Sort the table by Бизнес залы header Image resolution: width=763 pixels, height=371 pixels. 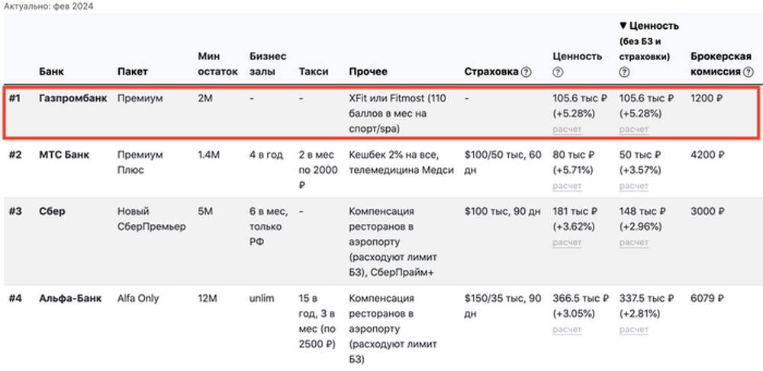(x=268, y=64)
